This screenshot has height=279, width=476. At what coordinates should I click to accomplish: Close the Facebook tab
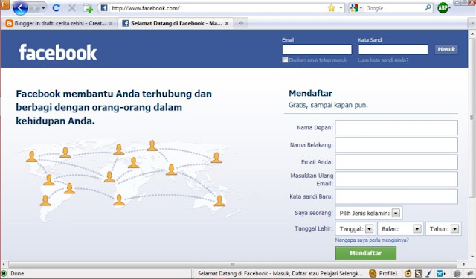(227, 23)
